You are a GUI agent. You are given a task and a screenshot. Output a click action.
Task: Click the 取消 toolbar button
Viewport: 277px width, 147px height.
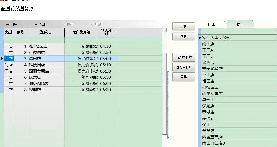[96, 24]
